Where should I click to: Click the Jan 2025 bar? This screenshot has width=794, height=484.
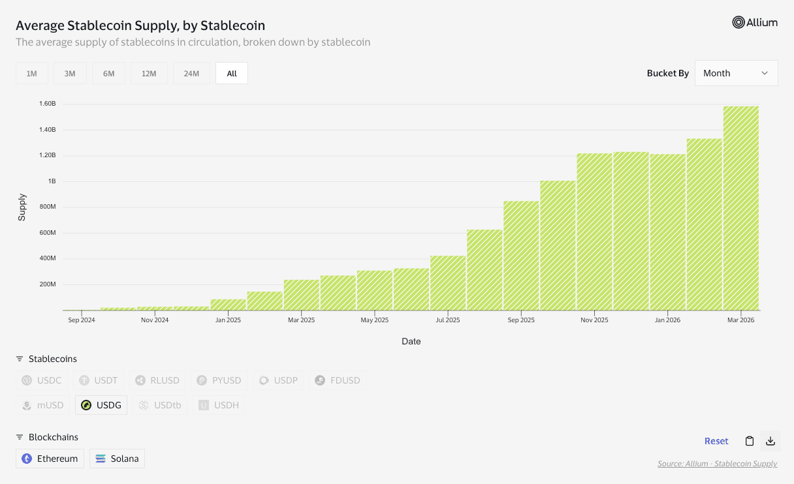pyautogui.click(x=229, y=305)
